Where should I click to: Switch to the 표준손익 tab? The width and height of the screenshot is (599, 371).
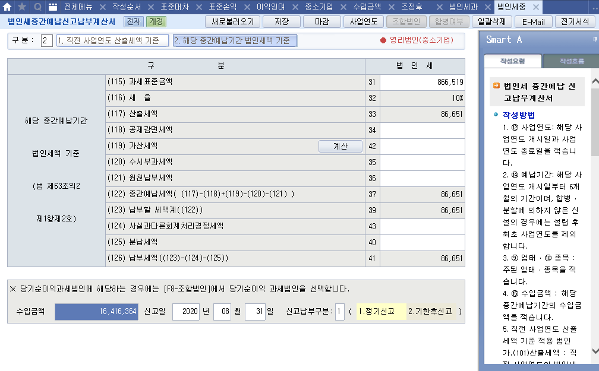coord(223,7)
